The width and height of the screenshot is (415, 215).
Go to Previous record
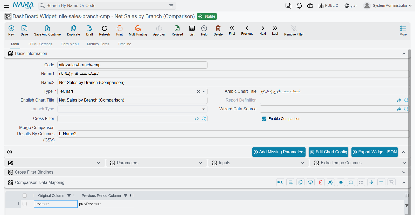[x=247, y=30]
